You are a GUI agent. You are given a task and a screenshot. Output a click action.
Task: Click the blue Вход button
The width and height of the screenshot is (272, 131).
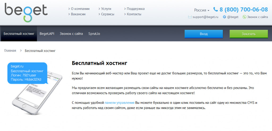click(x=204, y=34)
